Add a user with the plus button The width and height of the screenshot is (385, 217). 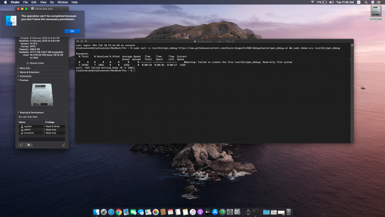tap(20, 145)
